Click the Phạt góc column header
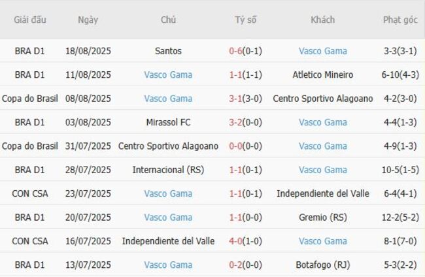The width and height of the screenshot is (425, 277). pyautogui.click(x=400, y=20)
